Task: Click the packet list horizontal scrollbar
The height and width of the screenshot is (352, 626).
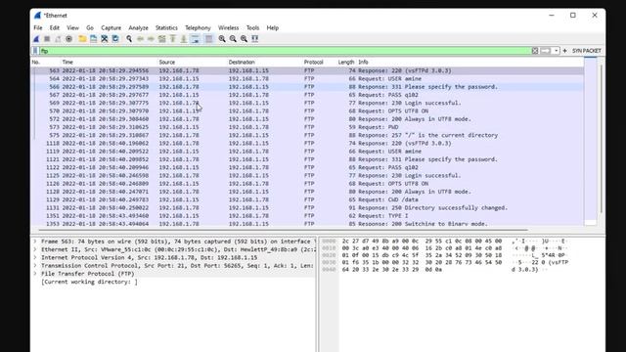Action: tap(284, 230)
